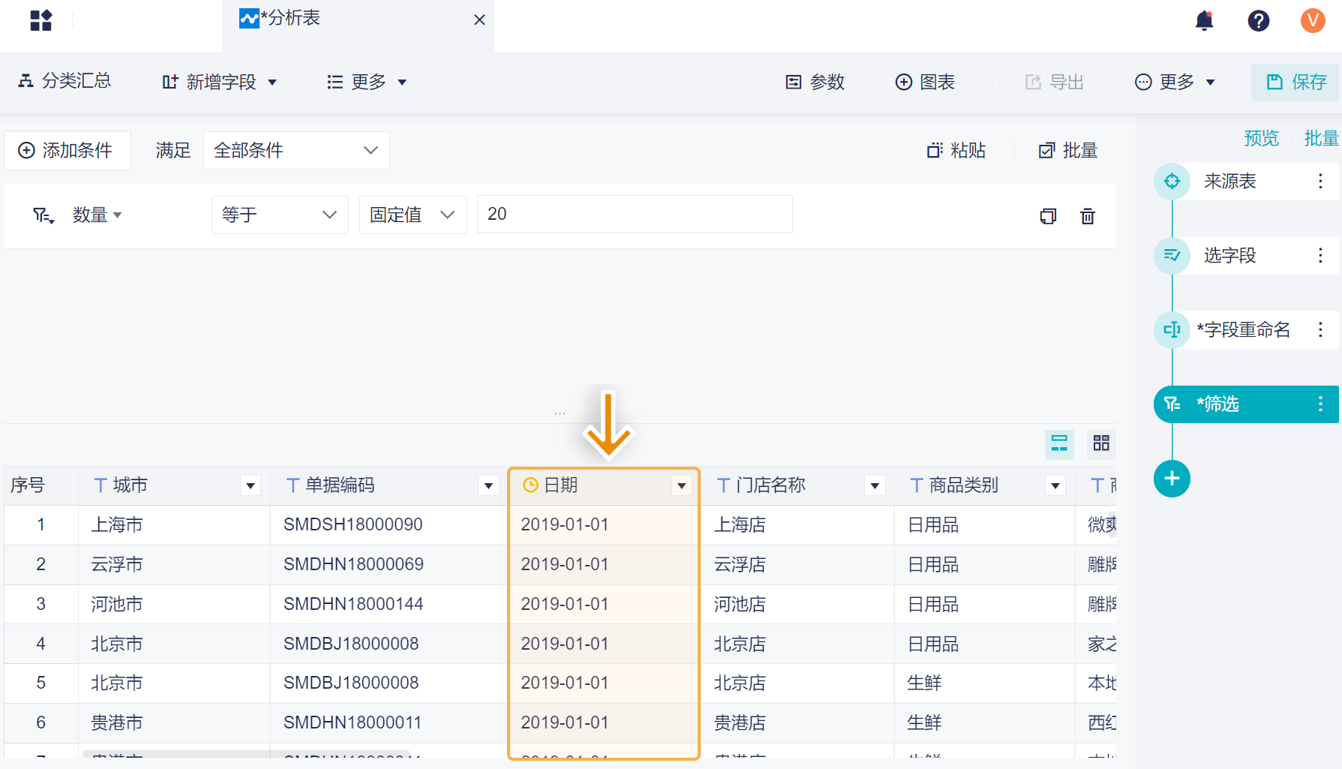
Task: Click the 分类汇总 toolbar button
Action: point(65,81)
